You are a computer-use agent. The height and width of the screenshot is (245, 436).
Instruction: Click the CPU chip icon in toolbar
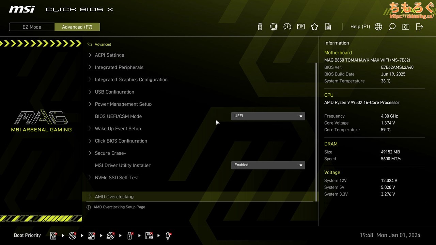pyautogui.click(x=274, y=27)
